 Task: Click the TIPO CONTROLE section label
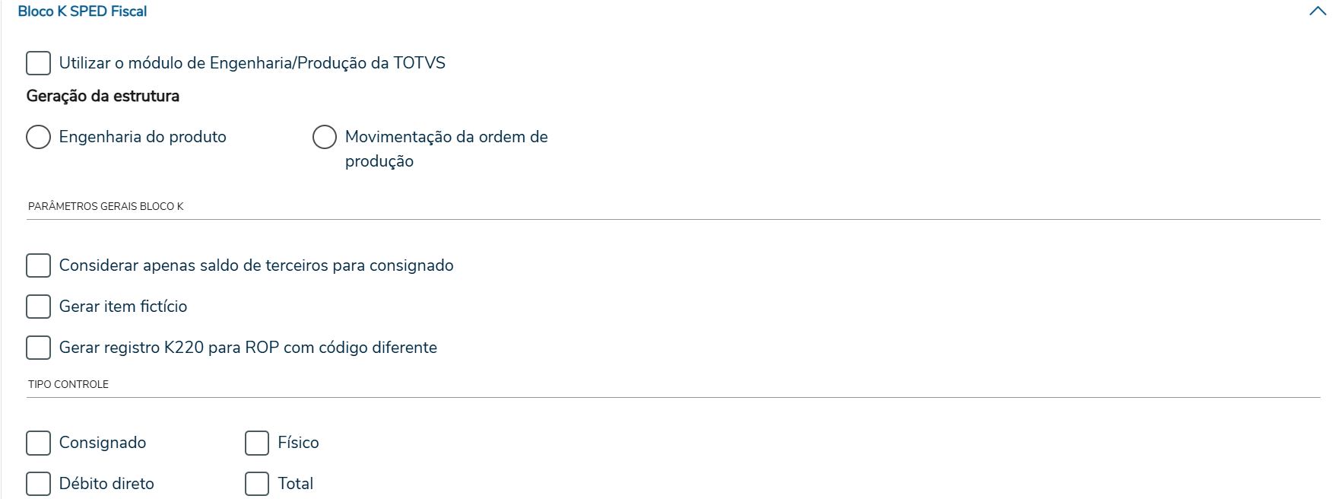(68, 384)
